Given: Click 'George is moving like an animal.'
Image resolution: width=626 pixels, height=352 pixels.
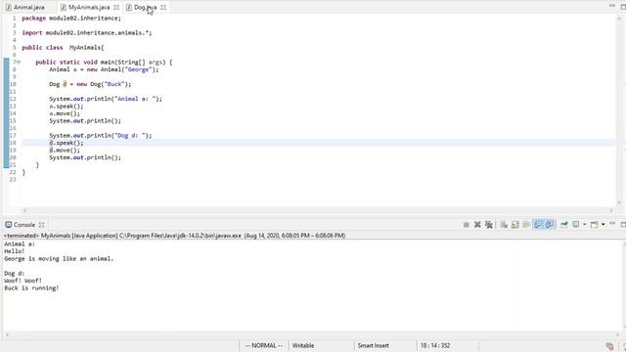Looking at the screenshot, I should click(59, 258).
